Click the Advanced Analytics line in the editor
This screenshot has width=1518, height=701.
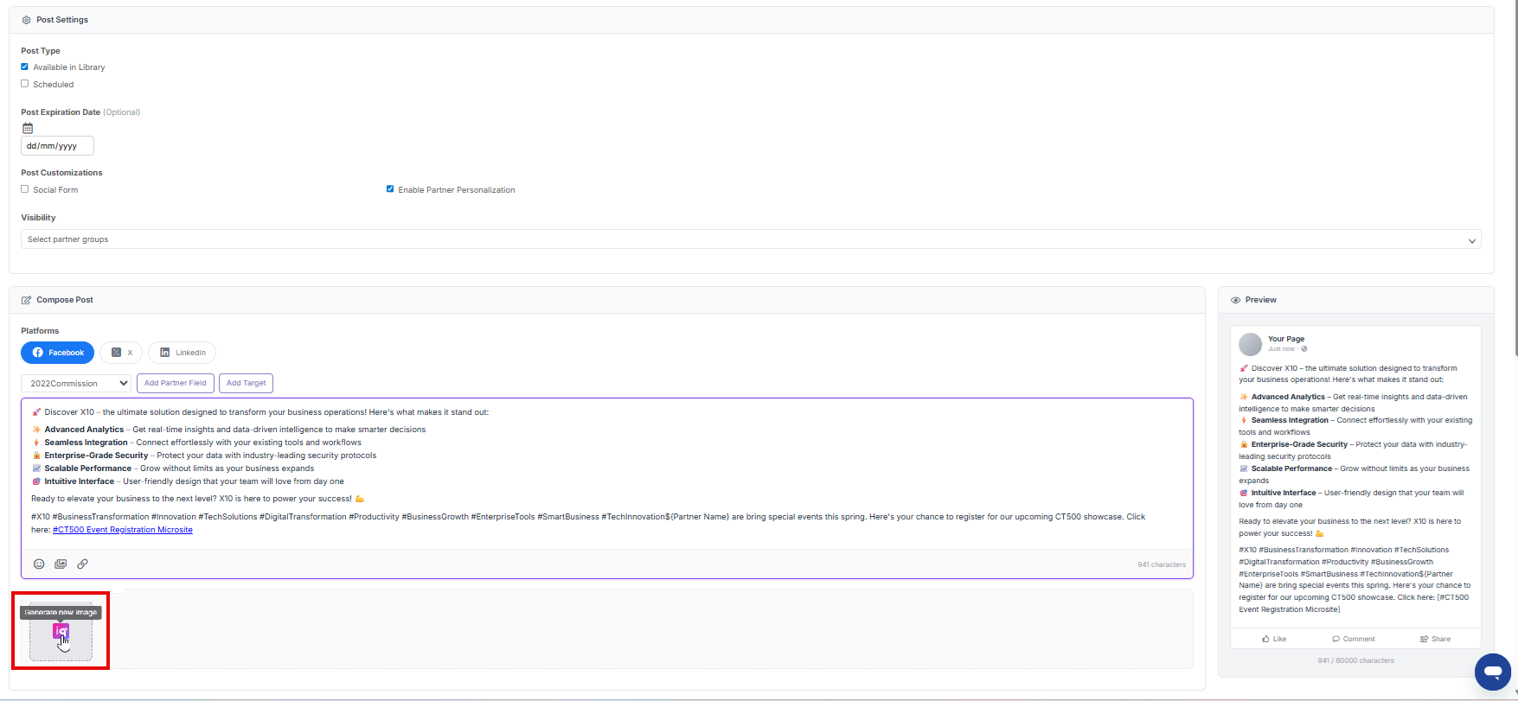tap(228, 430)
